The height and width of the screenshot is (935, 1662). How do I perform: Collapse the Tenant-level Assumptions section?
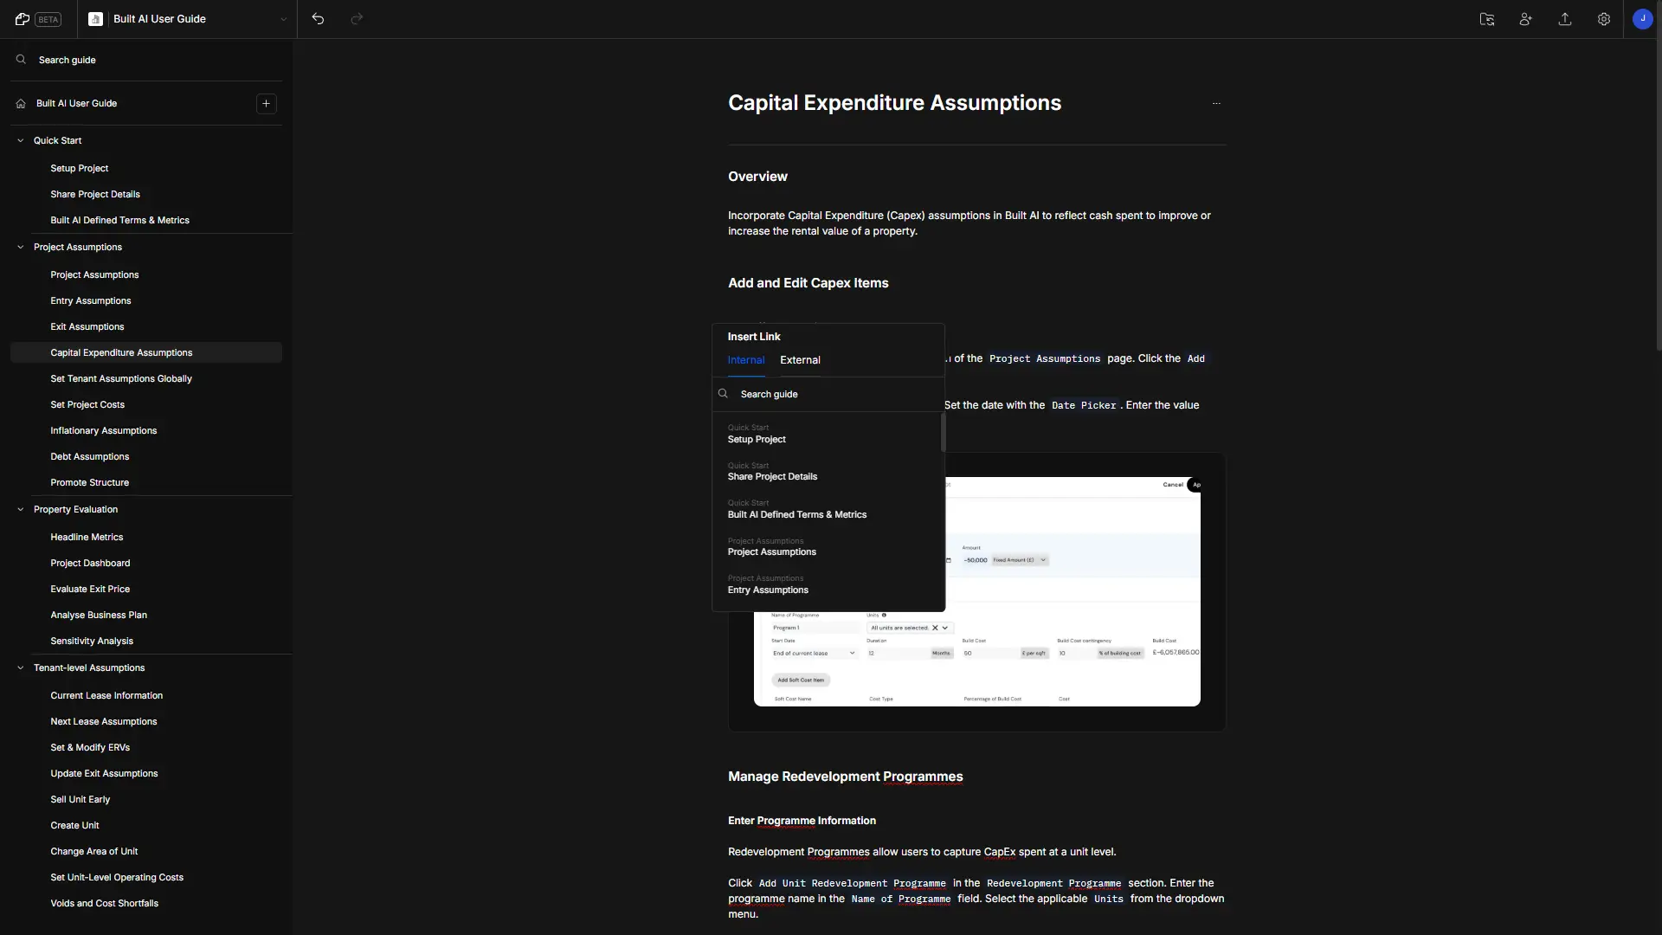coord(21,667)
